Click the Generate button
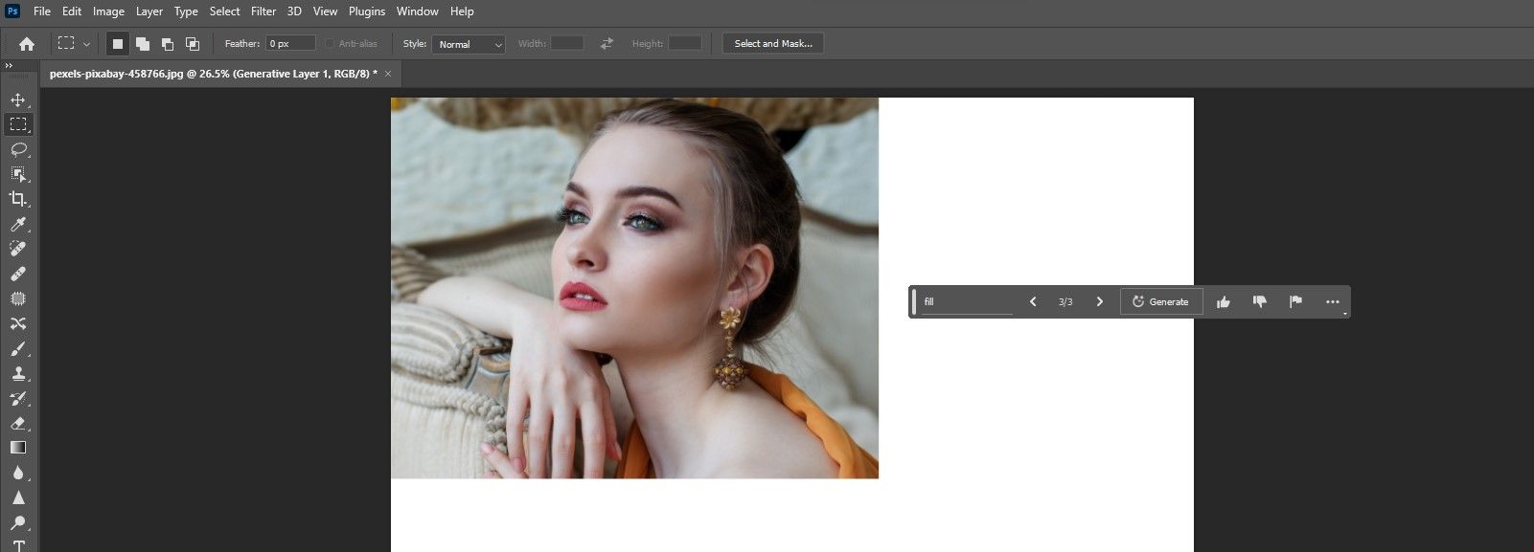Viewport: 1534px width, 552px height. [x=1160, y=302]
